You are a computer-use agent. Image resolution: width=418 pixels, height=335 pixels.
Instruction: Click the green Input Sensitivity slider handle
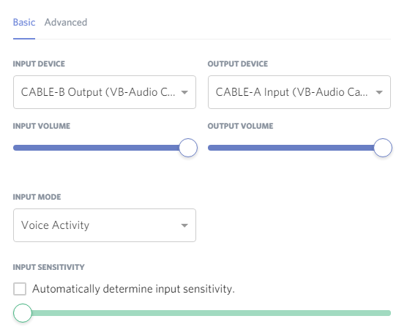click(23, 313)
